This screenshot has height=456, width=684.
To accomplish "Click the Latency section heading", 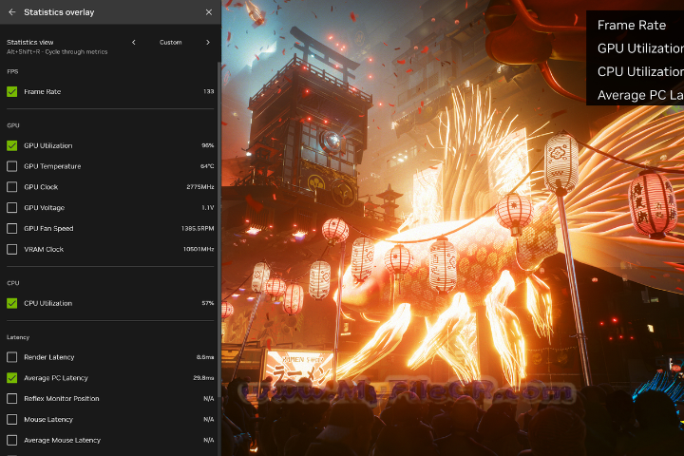I will (18, 337).
